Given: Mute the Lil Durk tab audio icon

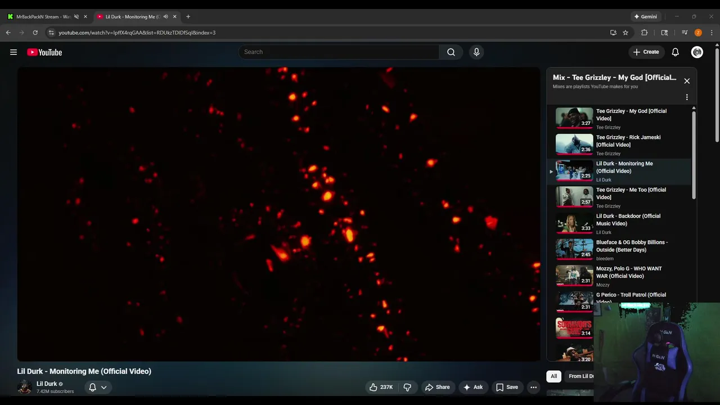Looking at the screenshot, I should 165,17.
